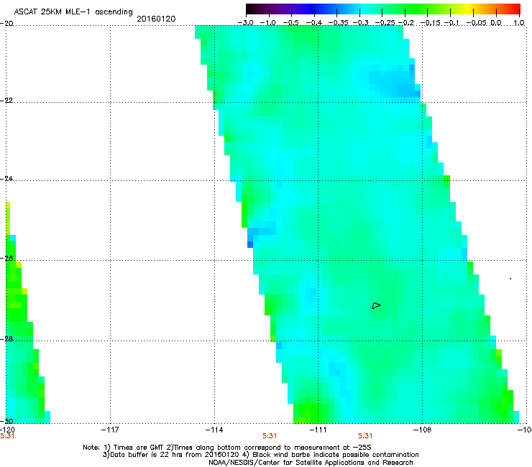Click the -30 latitude axis label

[x=6, y=421]
